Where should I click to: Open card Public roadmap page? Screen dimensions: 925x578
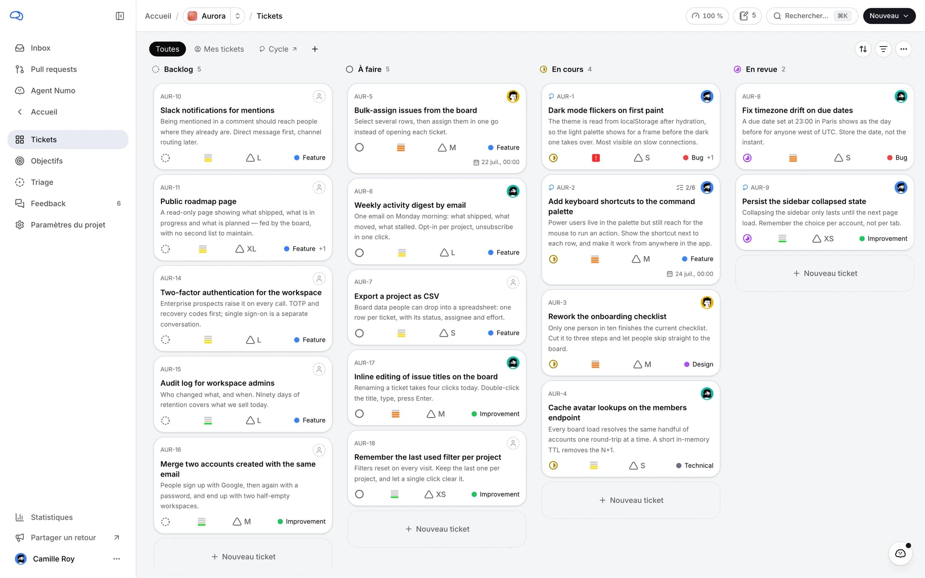[x=243, y=218]
